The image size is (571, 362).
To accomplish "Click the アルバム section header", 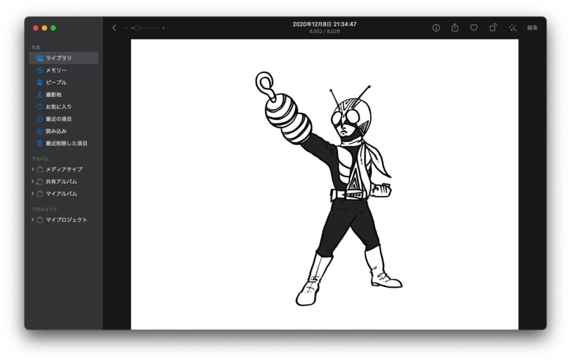I will coord(40,159).
